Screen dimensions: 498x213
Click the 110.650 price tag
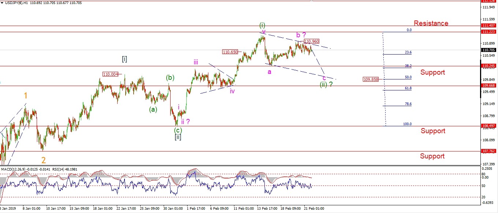coord(230,52)
